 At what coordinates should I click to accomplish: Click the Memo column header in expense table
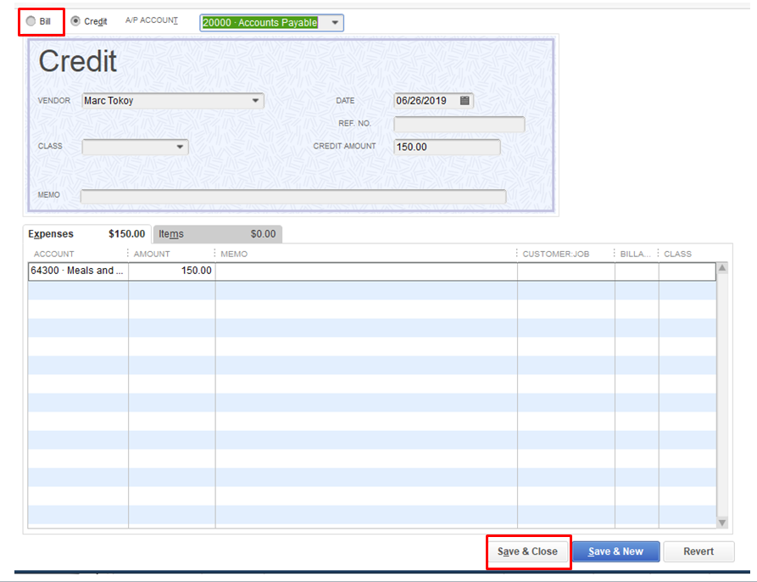[x=234, y=254]
